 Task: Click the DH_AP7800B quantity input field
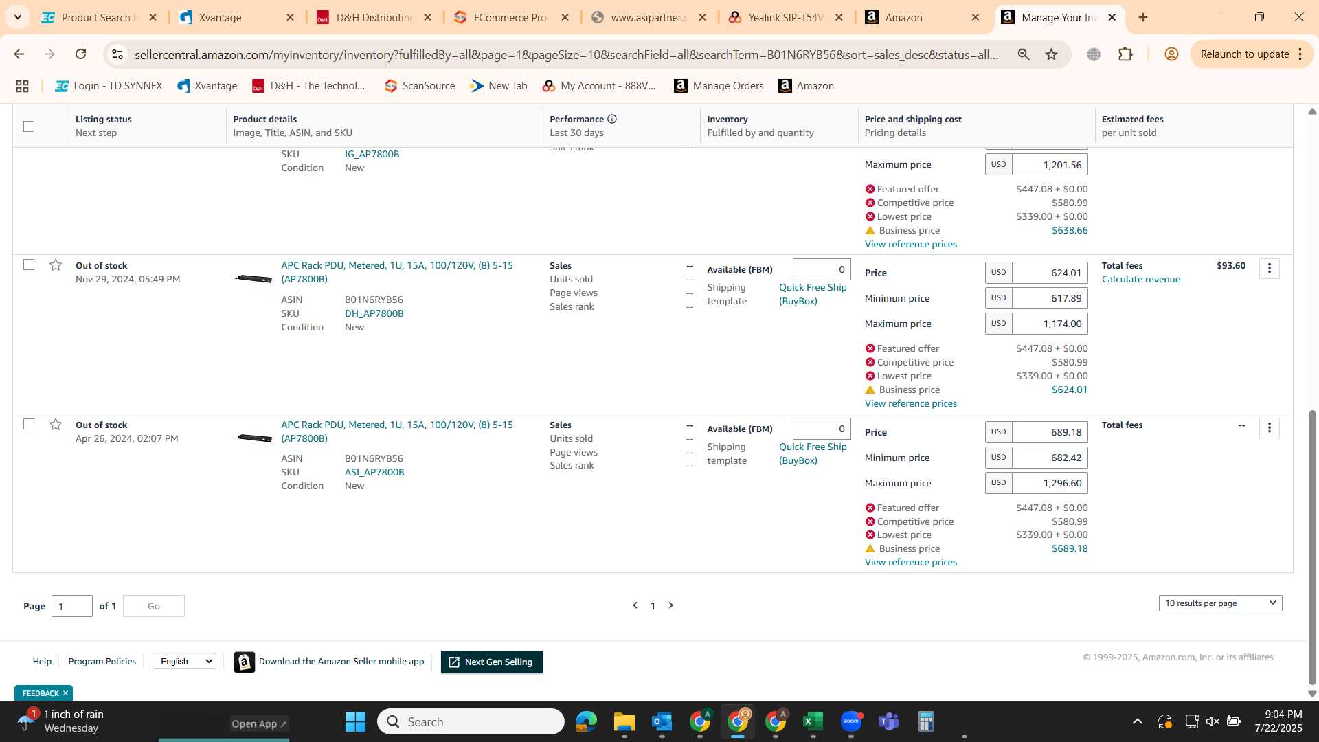(822, 269)
